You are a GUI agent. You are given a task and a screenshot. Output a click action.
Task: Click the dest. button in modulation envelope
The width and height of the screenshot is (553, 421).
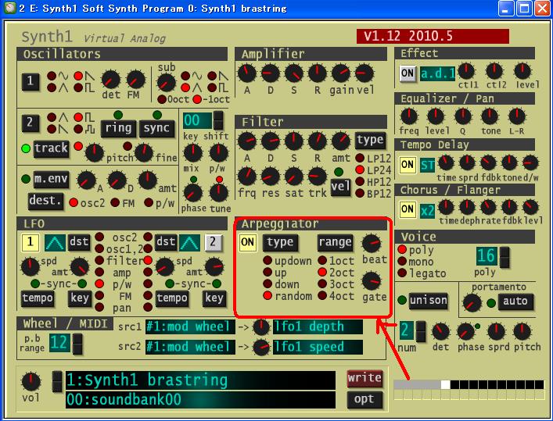[45, 201]
